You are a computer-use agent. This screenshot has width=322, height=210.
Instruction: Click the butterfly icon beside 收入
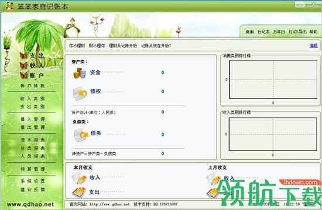pyautogui.click(x=23, y=65)
